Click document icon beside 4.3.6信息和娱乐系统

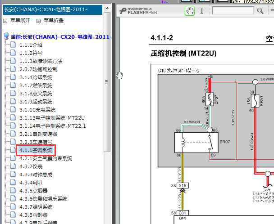point(13,198)
